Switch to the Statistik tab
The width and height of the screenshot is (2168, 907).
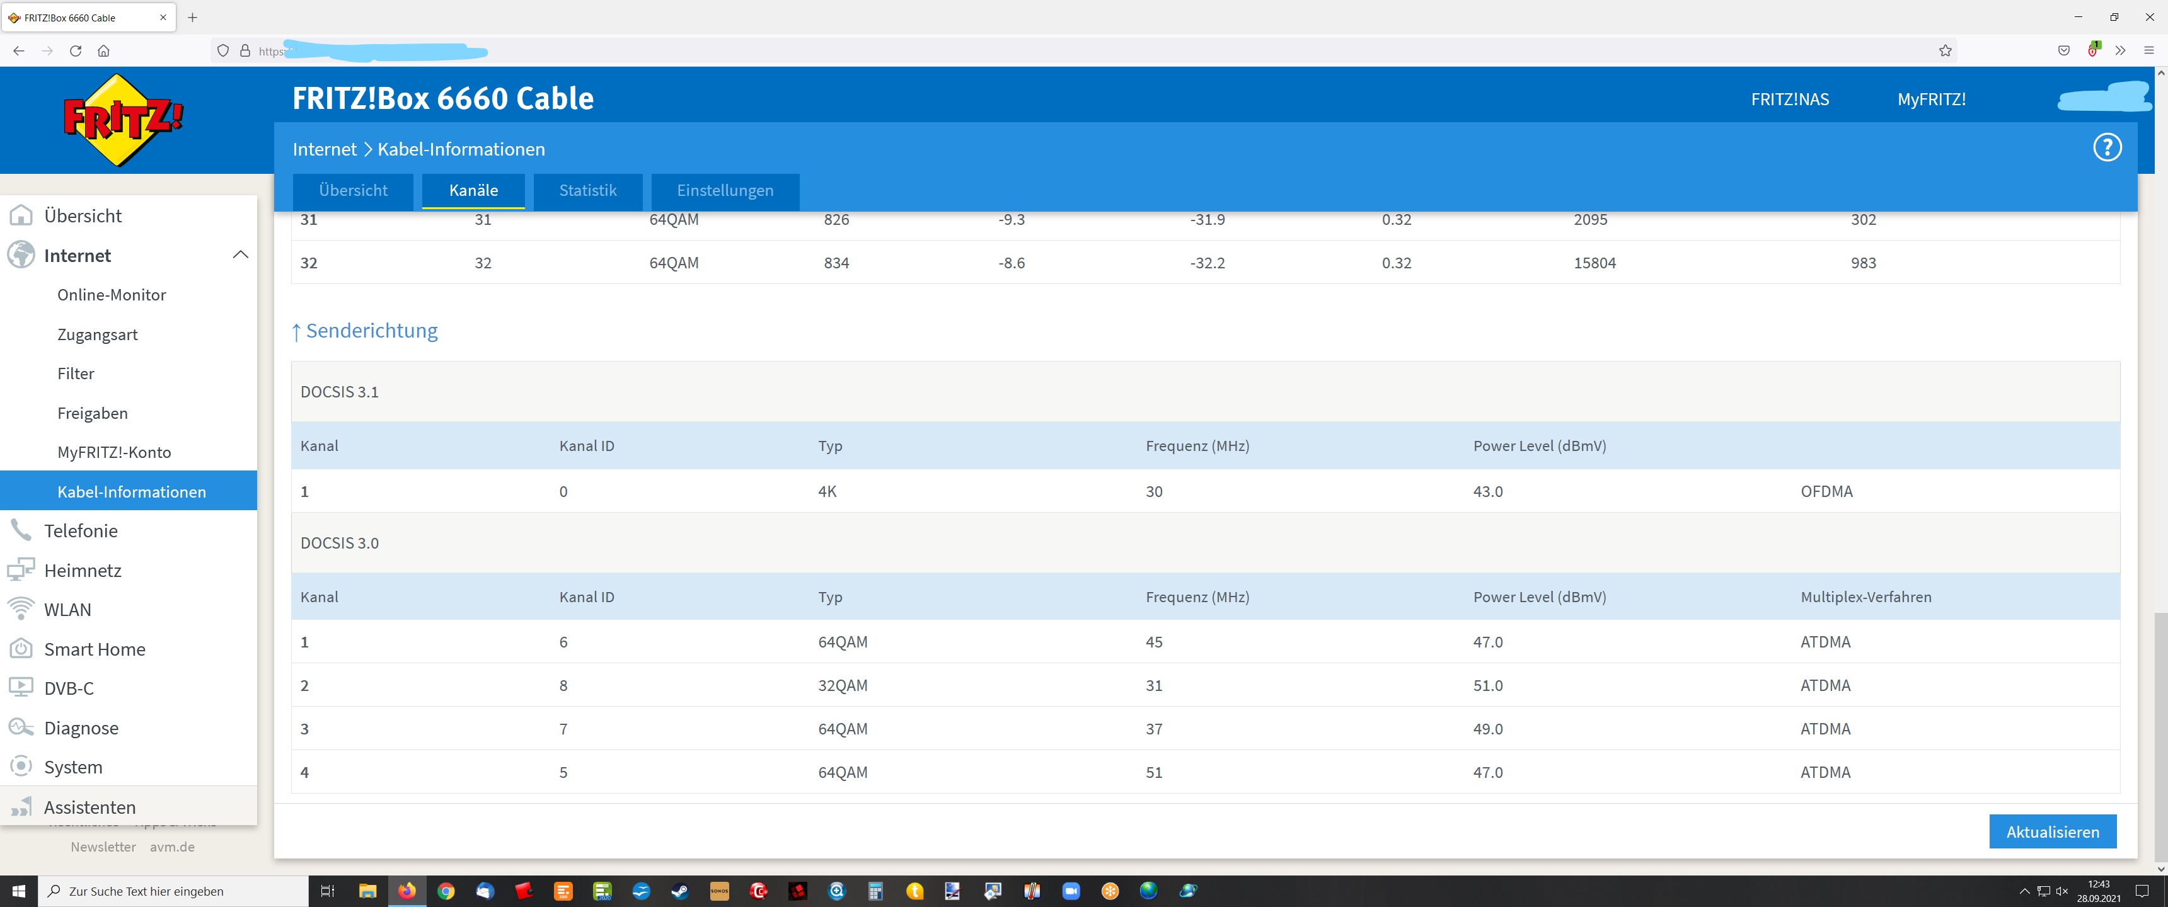point(587,191)
